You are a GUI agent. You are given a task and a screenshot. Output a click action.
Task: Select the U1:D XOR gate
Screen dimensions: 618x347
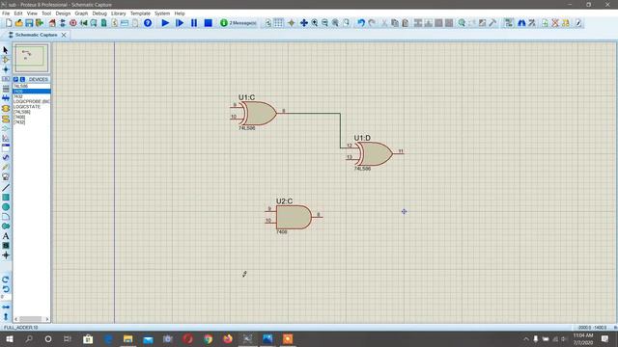pyautogui.click(x=375, y=154)
